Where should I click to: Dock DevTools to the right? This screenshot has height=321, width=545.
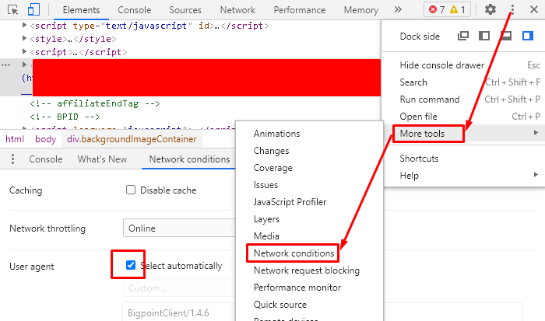point(528,36)
